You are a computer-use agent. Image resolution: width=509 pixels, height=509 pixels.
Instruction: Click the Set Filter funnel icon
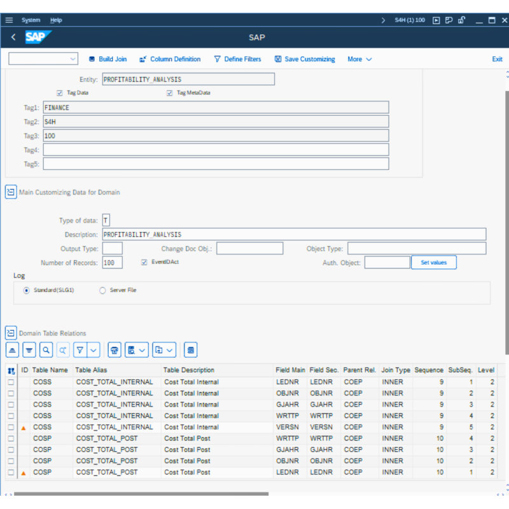tap(80, 350)
